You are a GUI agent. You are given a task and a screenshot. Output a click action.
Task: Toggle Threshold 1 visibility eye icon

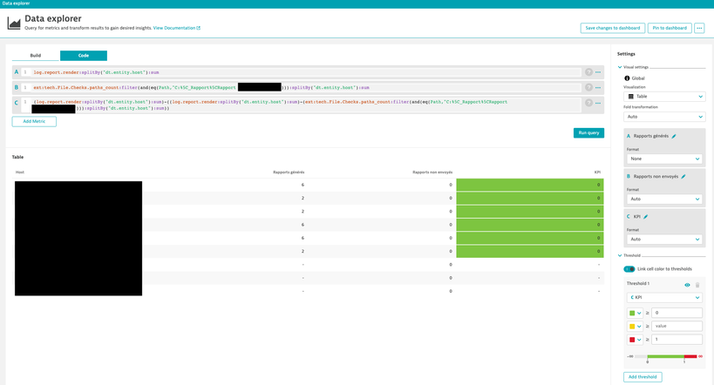(x=687, y=285)
